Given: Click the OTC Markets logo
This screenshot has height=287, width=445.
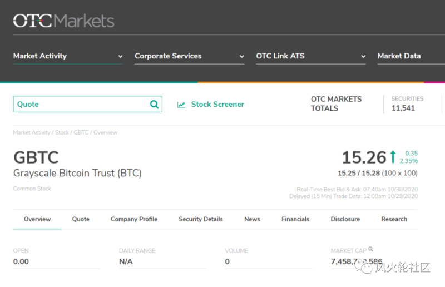Looking at the screenshot, I should [63, 21].
